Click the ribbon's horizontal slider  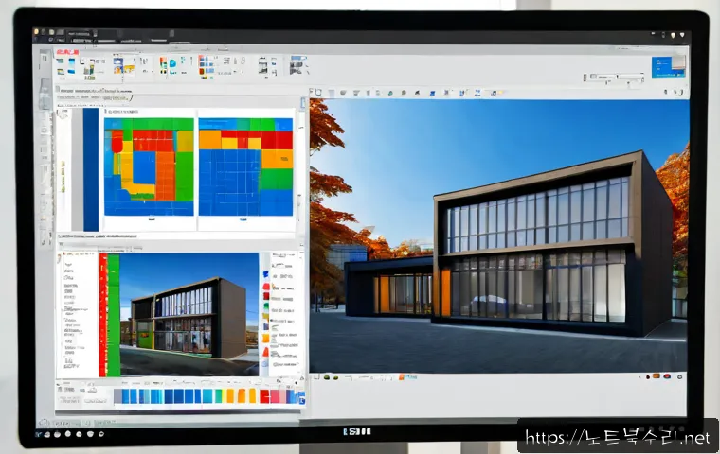616,76
